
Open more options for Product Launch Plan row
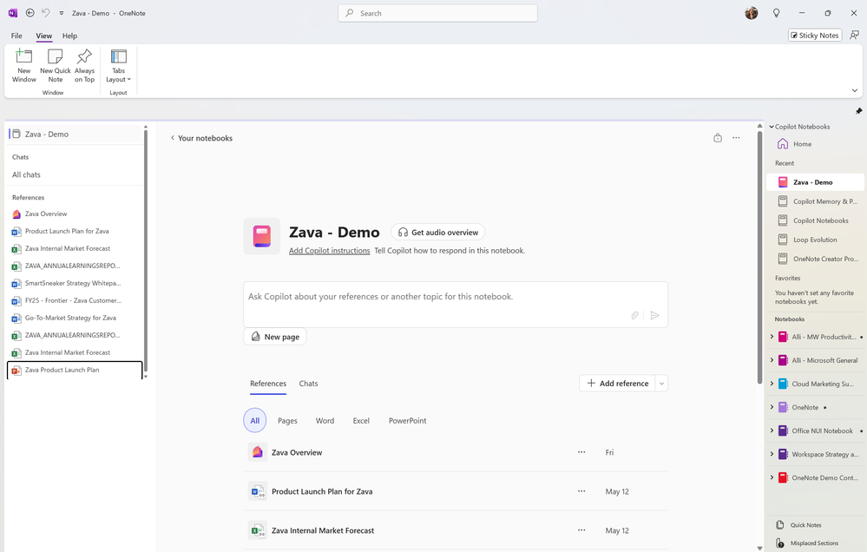click(581, 491)
